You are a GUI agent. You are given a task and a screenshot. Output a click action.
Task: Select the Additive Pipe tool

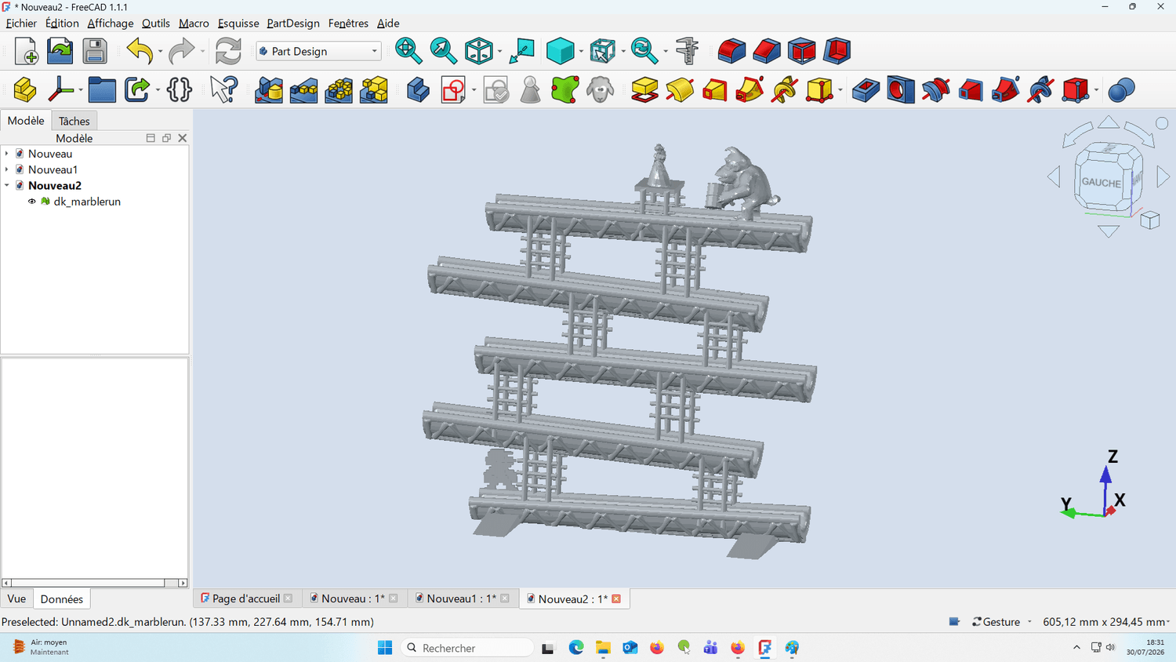(x=750, y=90)
